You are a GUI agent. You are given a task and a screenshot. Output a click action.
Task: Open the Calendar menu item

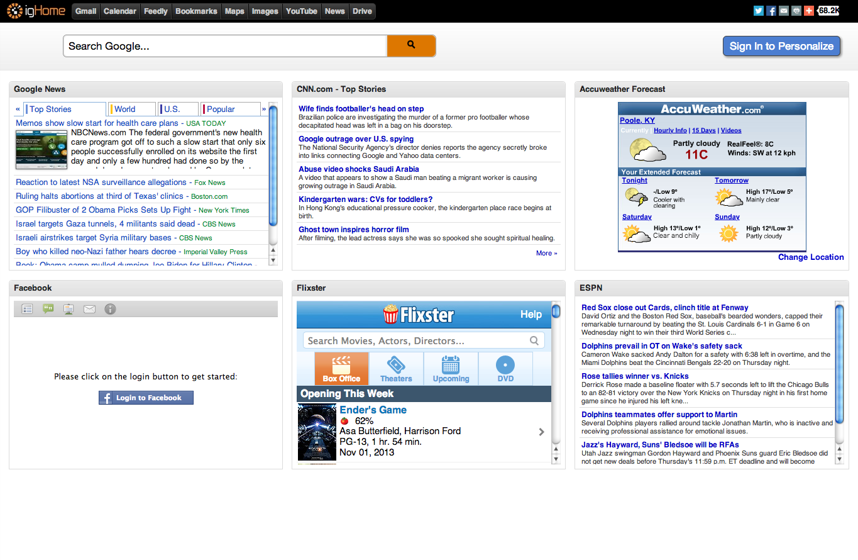coord(119,11)
